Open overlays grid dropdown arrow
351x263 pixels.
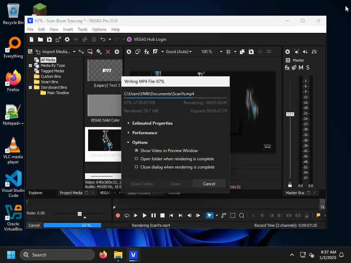point(235,52)
